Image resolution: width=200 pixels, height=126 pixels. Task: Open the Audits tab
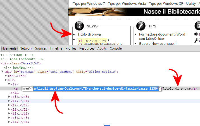pos(102,48)
